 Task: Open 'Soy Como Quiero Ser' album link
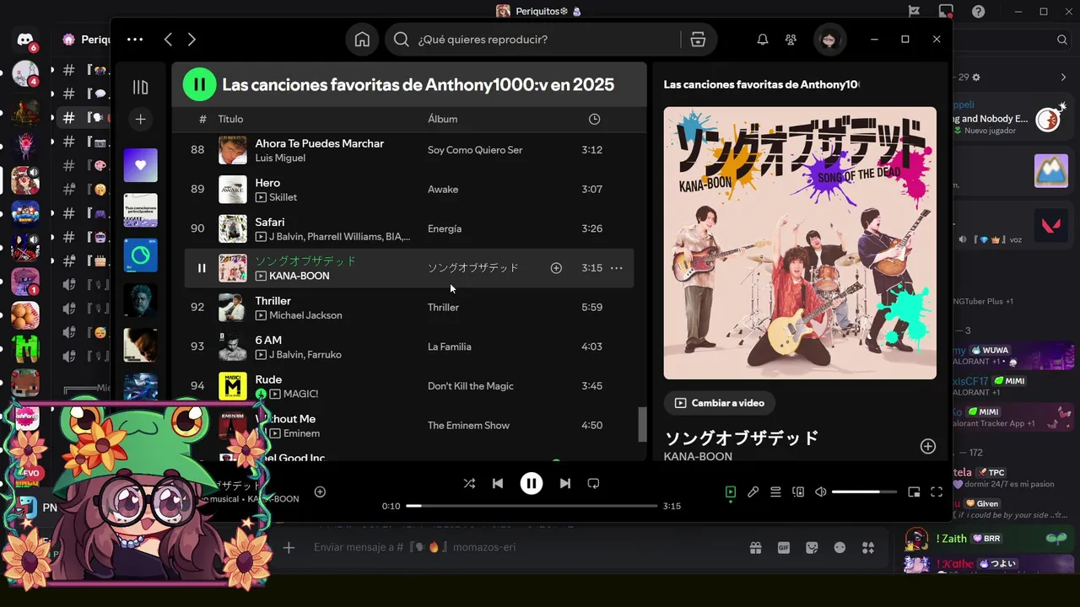click(x=475, y=150)
